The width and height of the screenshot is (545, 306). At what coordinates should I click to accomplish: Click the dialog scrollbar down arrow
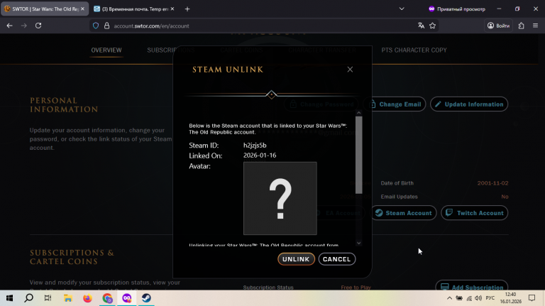[358, 243]
